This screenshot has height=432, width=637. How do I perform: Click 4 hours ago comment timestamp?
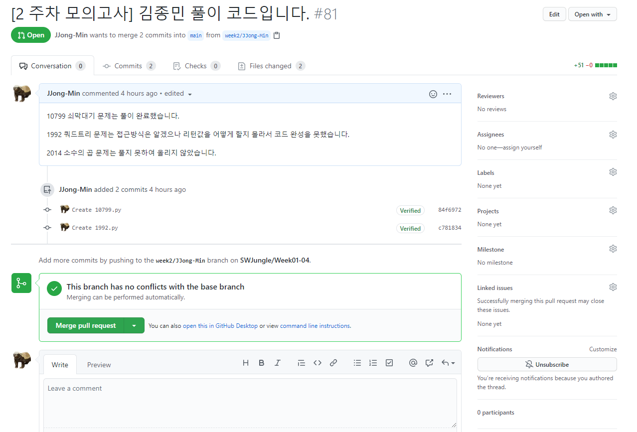point(139,93)
